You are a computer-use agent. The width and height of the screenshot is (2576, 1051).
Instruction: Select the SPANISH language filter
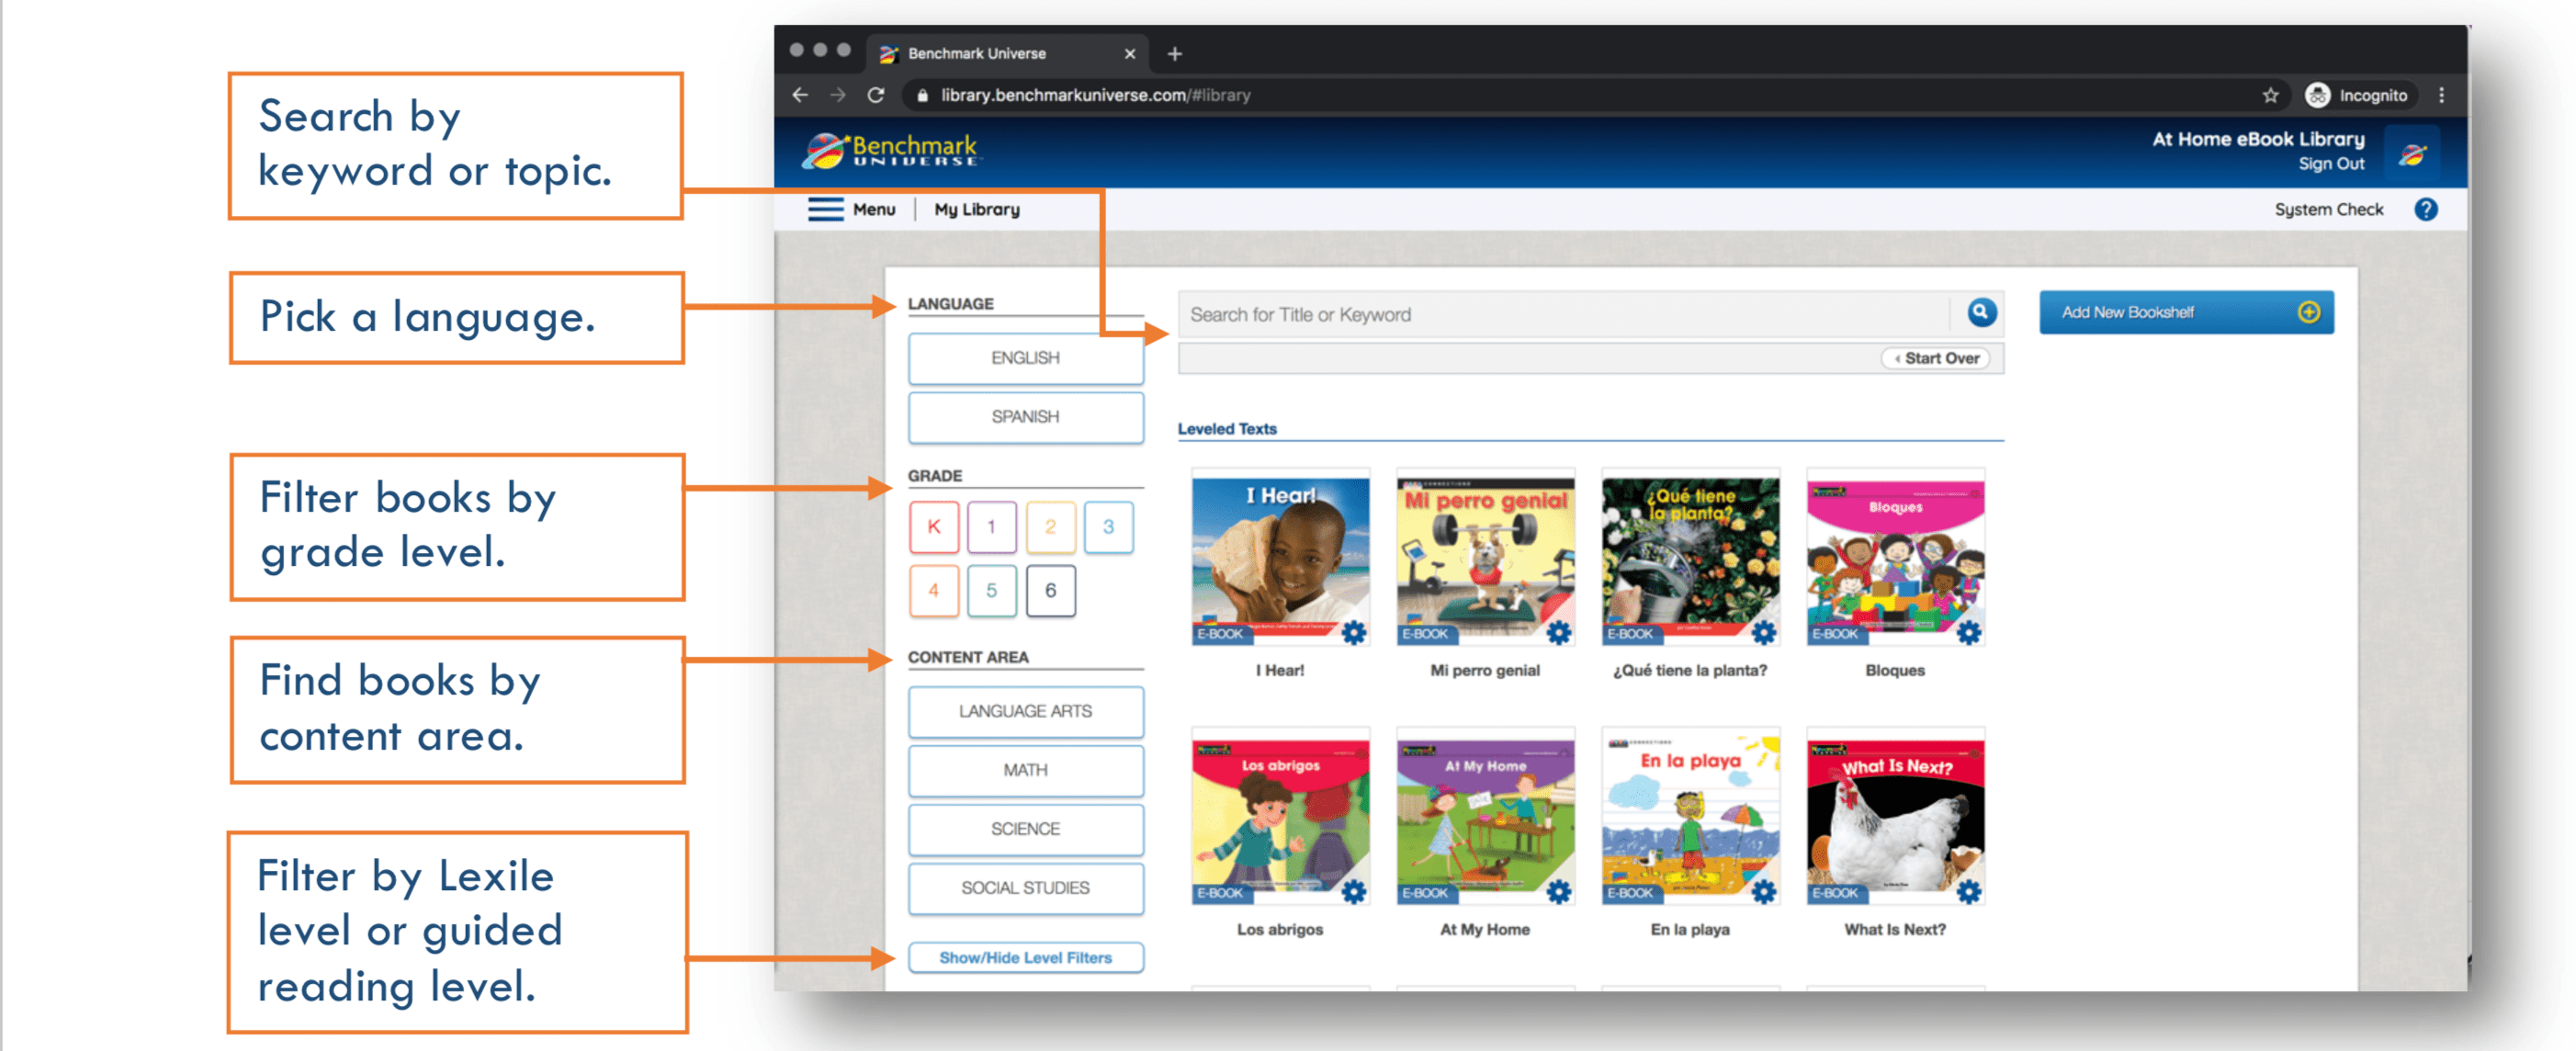[x=1025, y=416]
